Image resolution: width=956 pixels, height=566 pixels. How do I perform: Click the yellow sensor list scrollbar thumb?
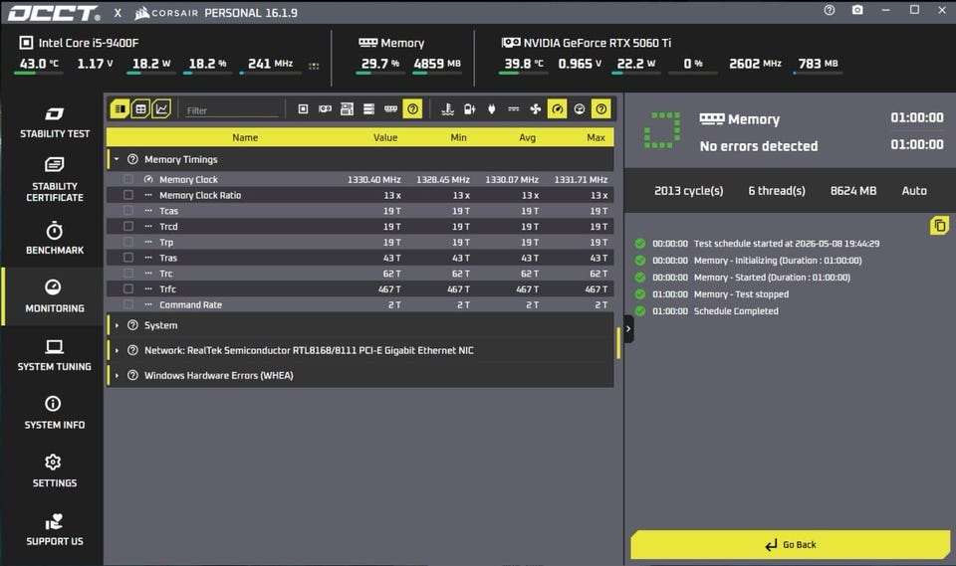tap(618, 343)
